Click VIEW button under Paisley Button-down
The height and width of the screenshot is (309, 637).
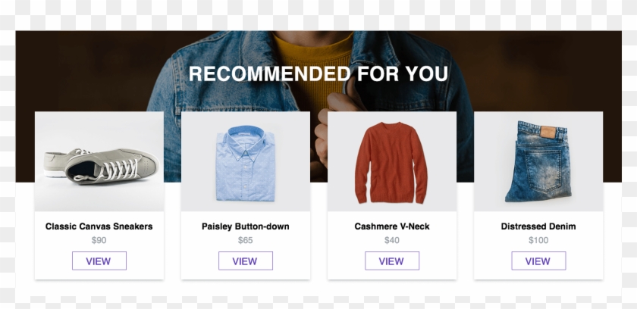click(x=246, y=261)
